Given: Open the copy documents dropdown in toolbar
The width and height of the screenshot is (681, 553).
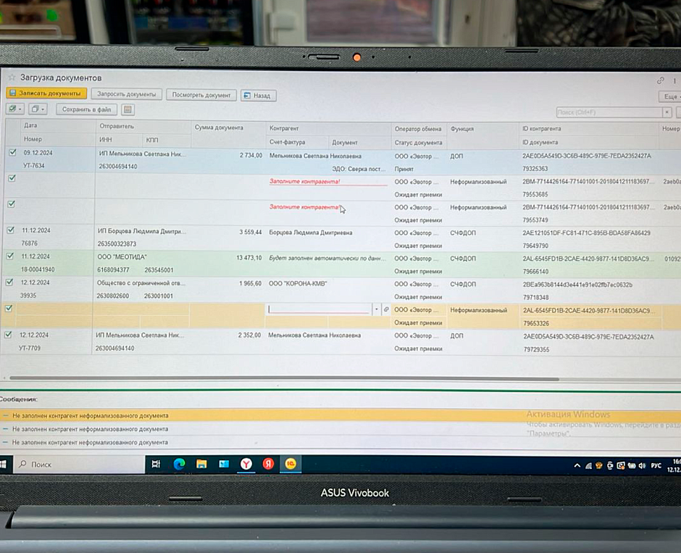Looking at the screenshot, I should pyautogui.click(x=38, y=109).
